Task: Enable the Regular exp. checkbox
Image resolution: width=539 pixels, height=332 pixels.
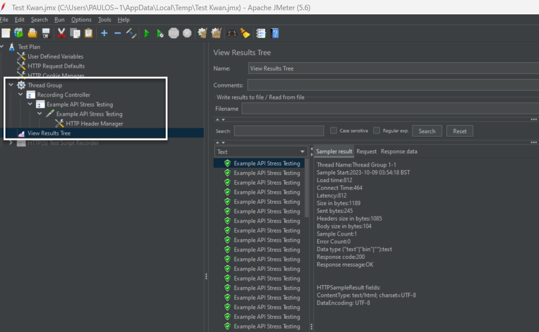Action: (x=377, y=131)
